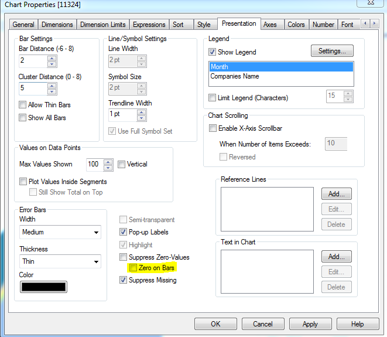Pick Error Bars color black swatch
This screenshot has height=337, width=387.
tap(43, 287)
